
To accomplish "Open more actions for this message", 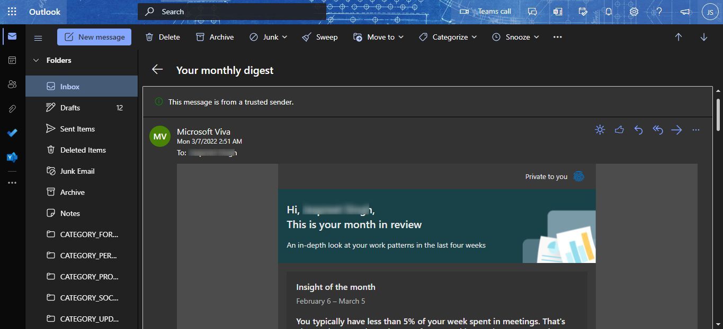I will click(x=696, y=130).
